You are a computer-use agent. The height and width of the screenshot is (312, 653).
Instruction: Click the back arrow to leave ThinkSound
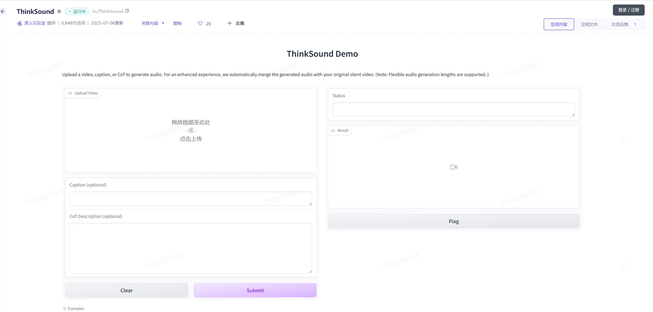(x=3, y=11)
